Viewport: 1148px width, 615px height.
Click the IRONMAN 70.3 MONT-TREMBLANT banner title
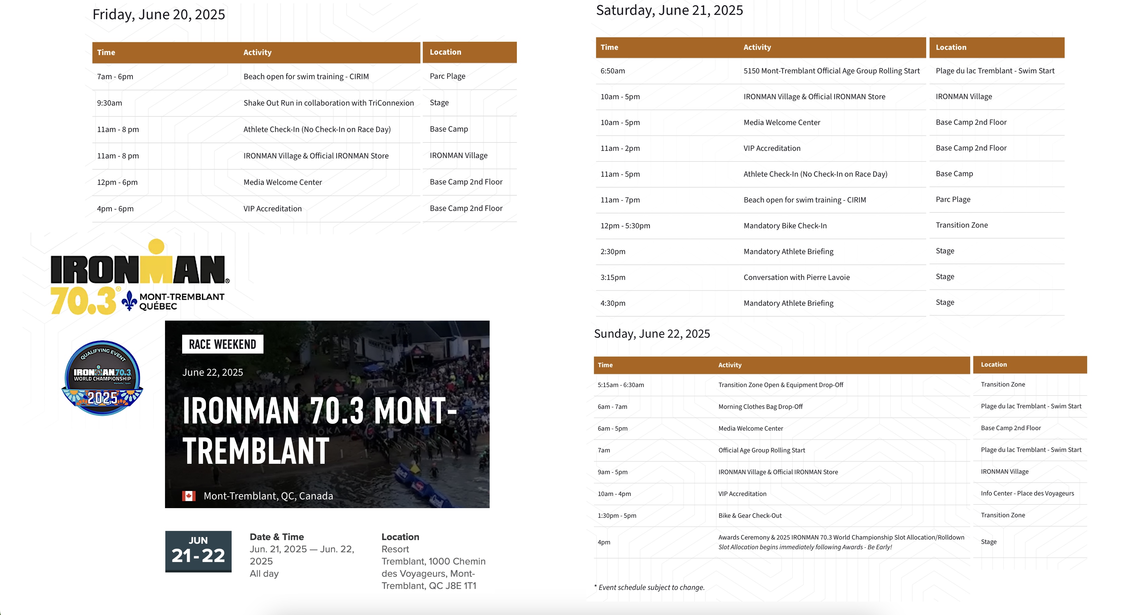(x=320, y=430)
